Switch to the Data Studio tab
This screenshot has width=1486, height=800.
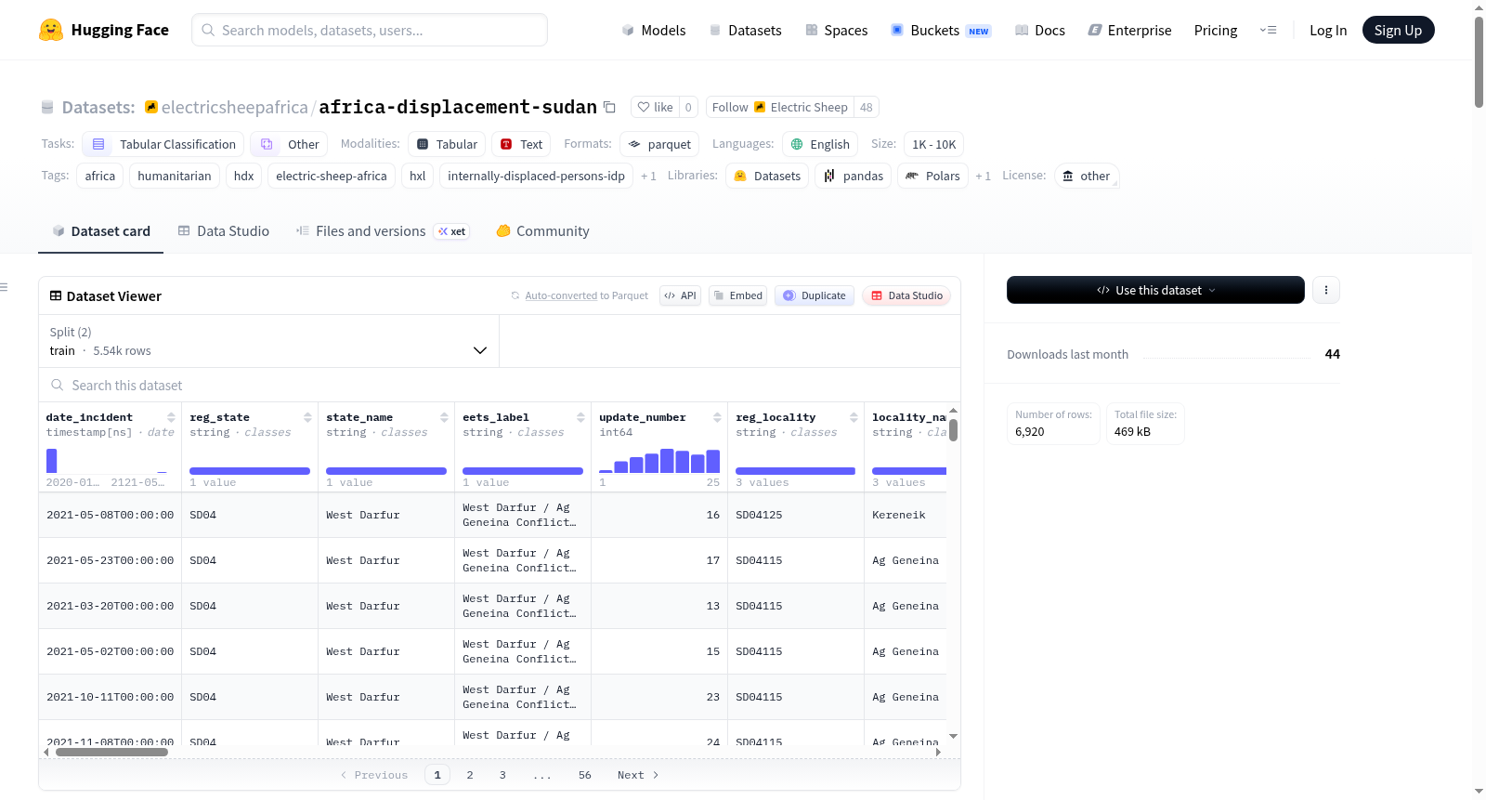tap(224, 231)
